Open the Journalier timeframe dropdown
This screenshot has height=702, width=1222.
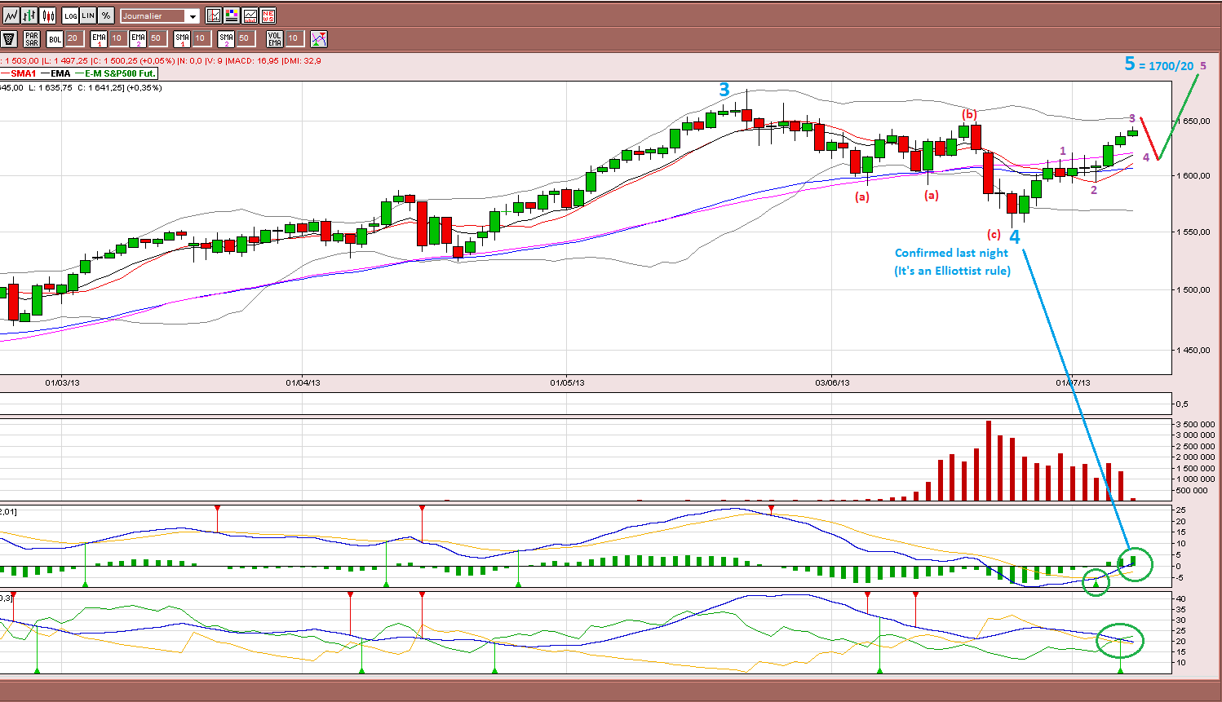[x=159, y=16]
